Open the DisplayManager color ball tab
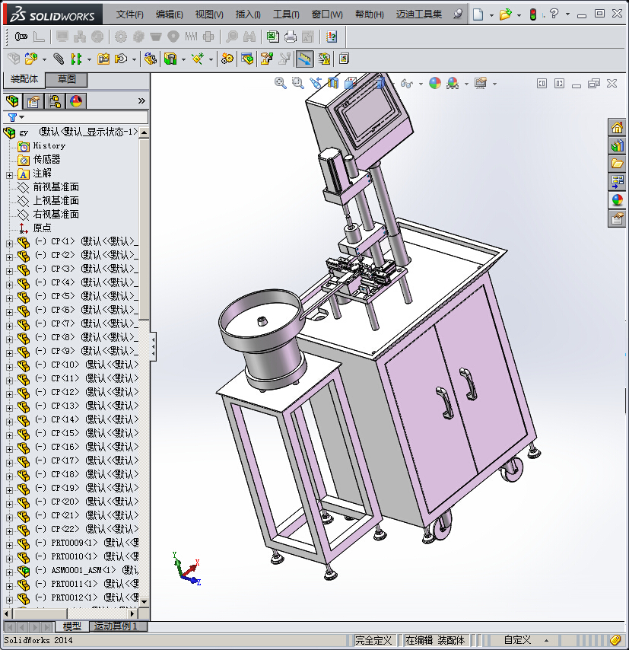The height and width of the screenshot is (650, 629). click(x=76, y=101)
